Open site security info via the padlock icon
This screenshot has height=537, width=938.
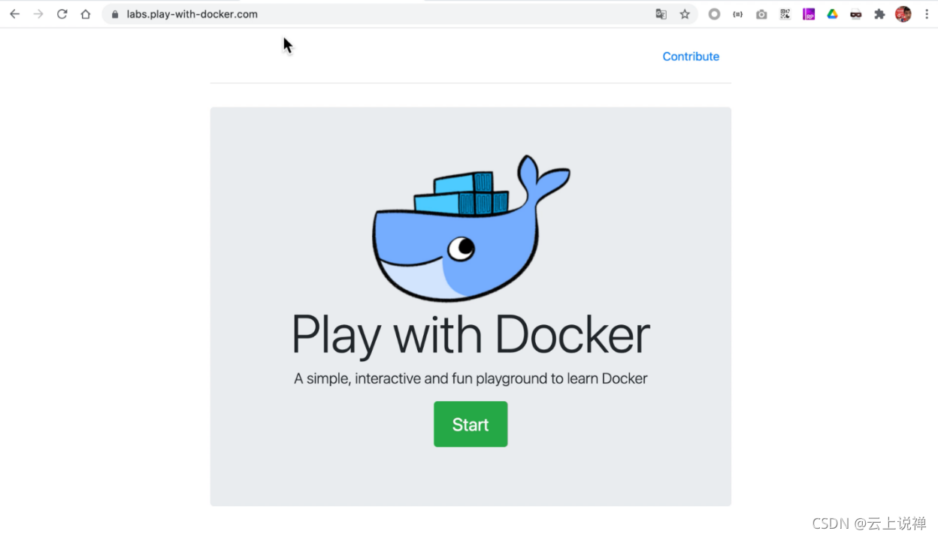click(113, 14)
